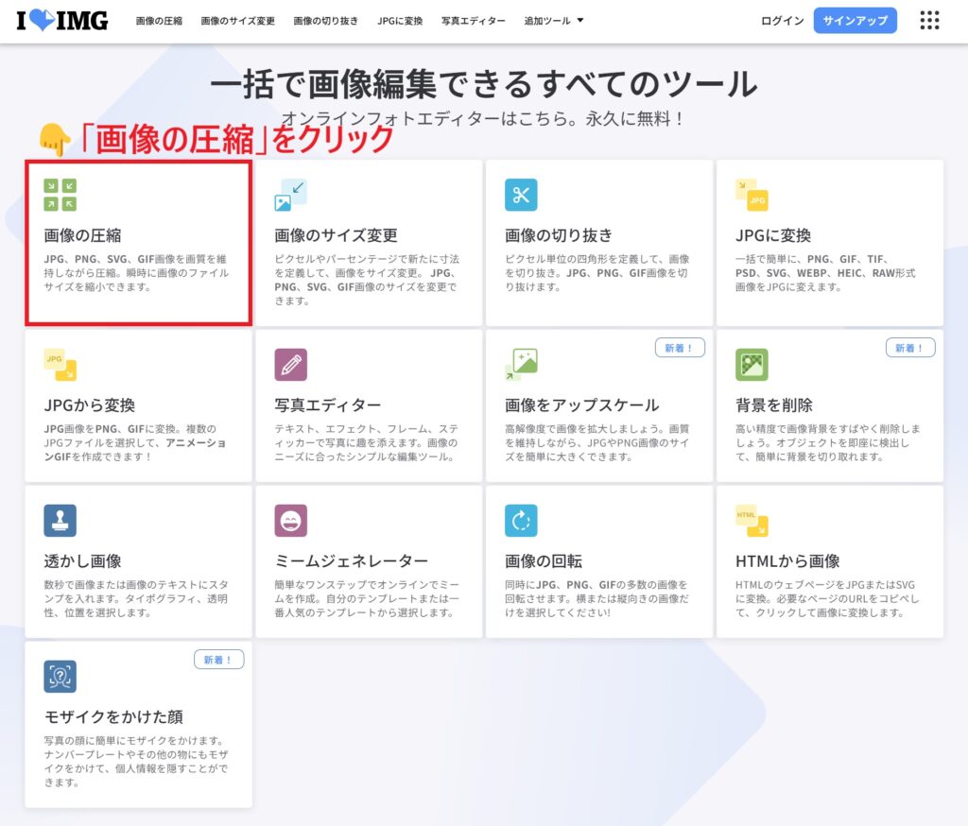Expand the 追加ツール dropdown menu
Screen dimensions: 968x826
[553, 21]
